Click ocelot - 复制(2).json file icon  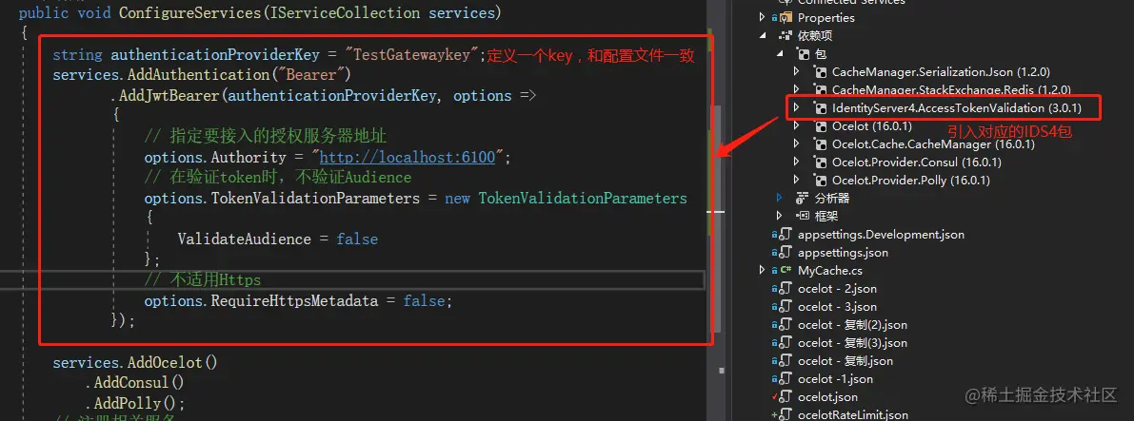784,324
